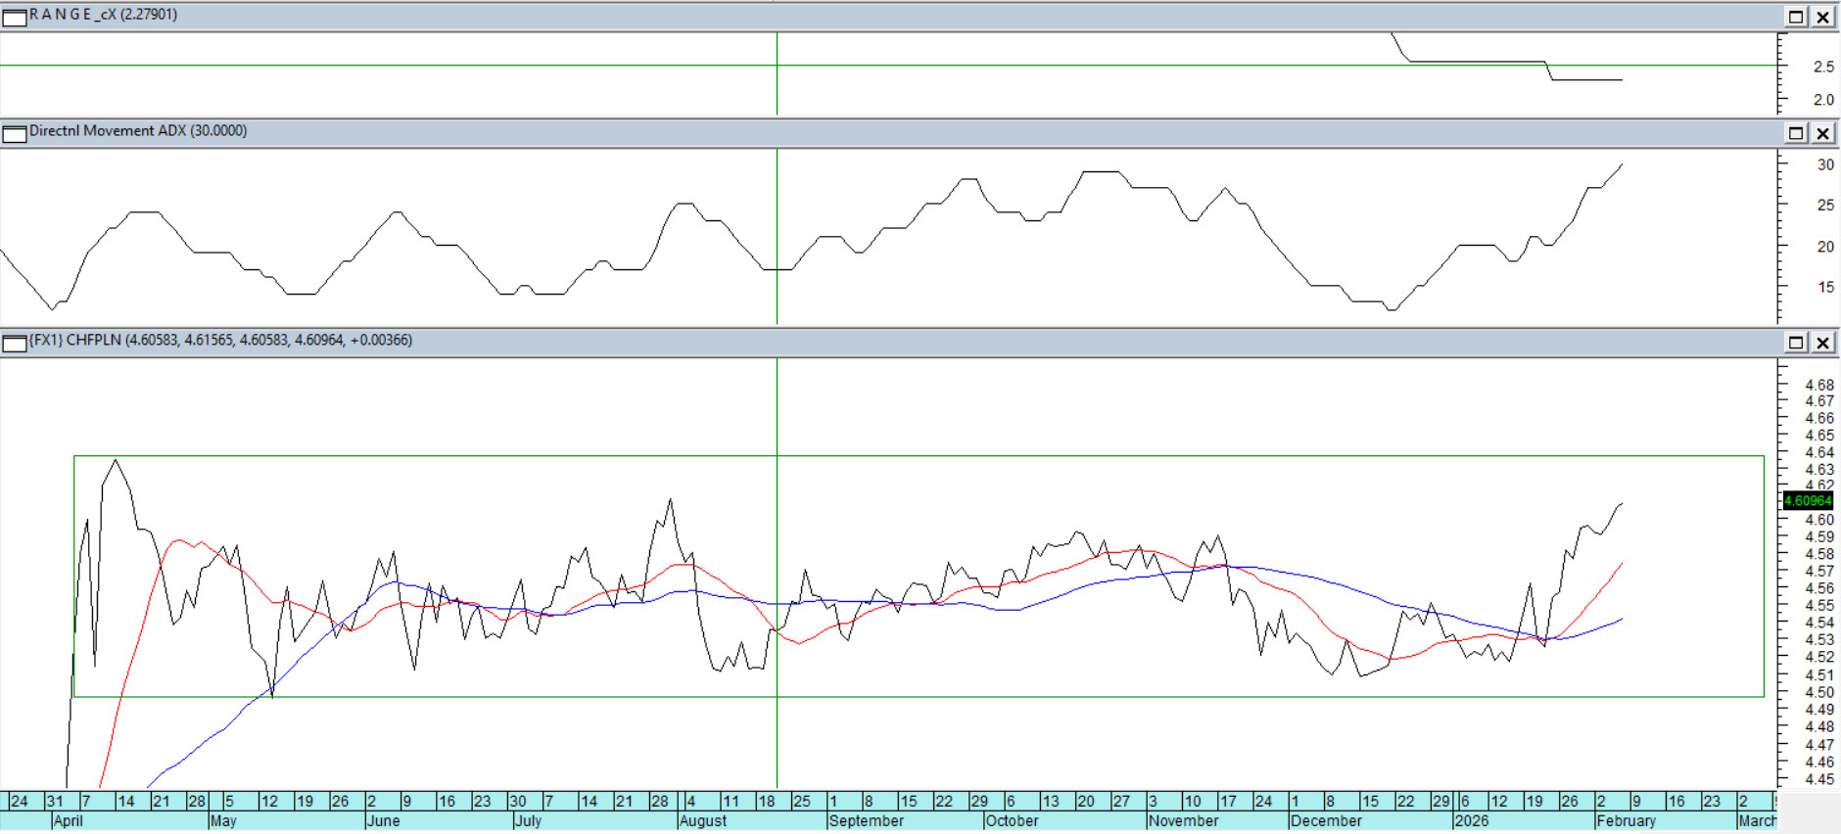
Task: Close the RANGE_cX indicator pane
Action: 1822,17
